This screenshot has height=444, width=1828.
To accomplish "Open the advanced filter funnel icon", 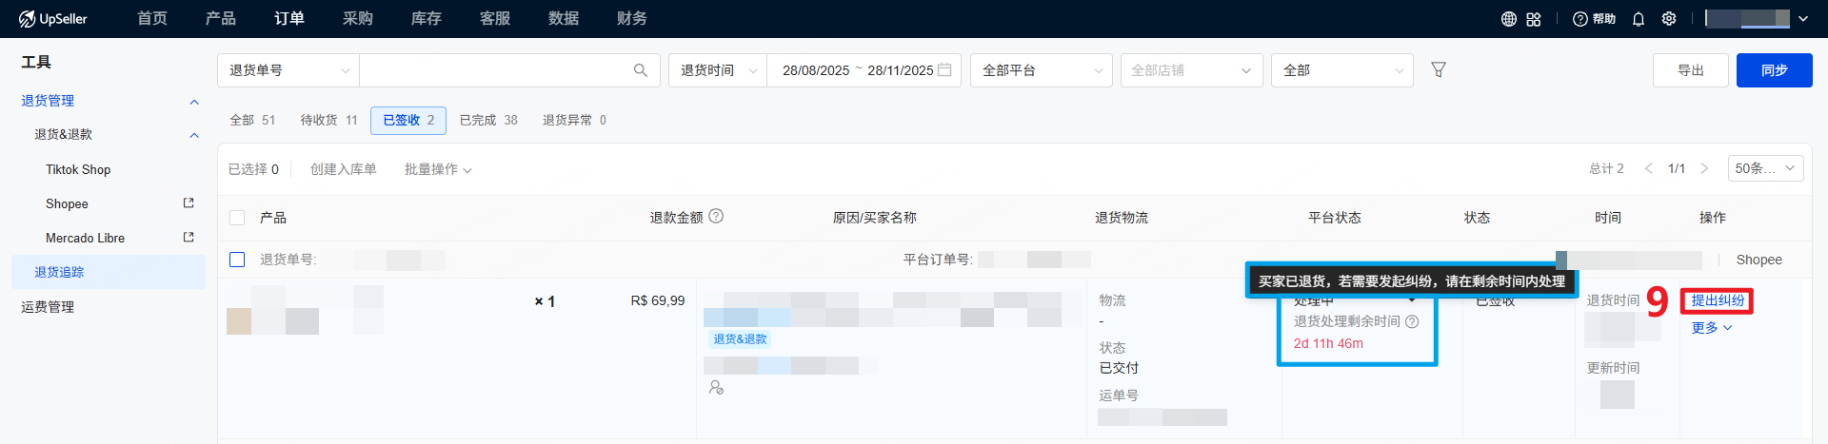I will point(1439,70).
